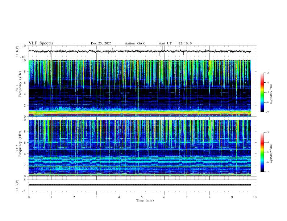Image resolution: width=287 pixels, height=221 pixels.
Task: Click the "8" kHz tick on ch.2 spectrogram
Action: [x=25, y=131]
